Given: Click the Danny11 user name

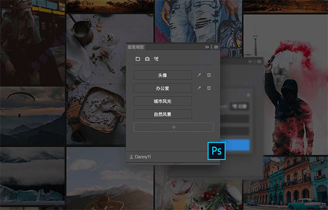Looking at the screenshot, I should (143, 157).
